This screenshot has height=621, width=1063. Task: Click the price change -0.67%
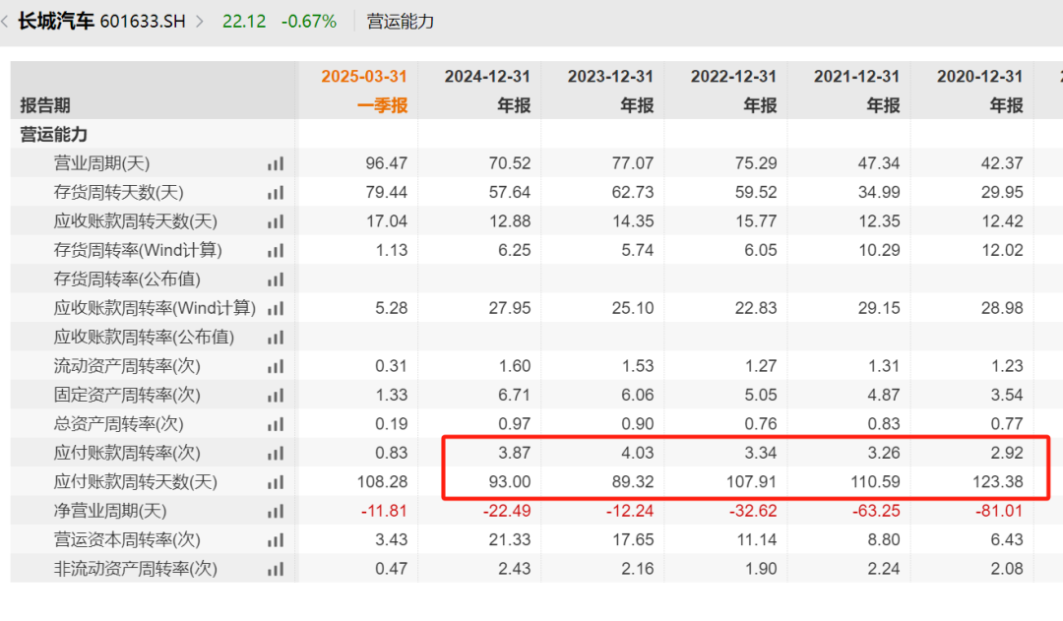click(x=309, y=22)
